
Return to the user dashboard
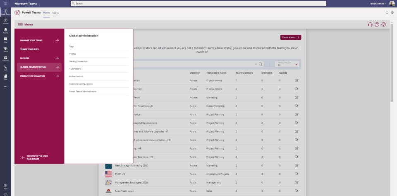pos(35,157)
